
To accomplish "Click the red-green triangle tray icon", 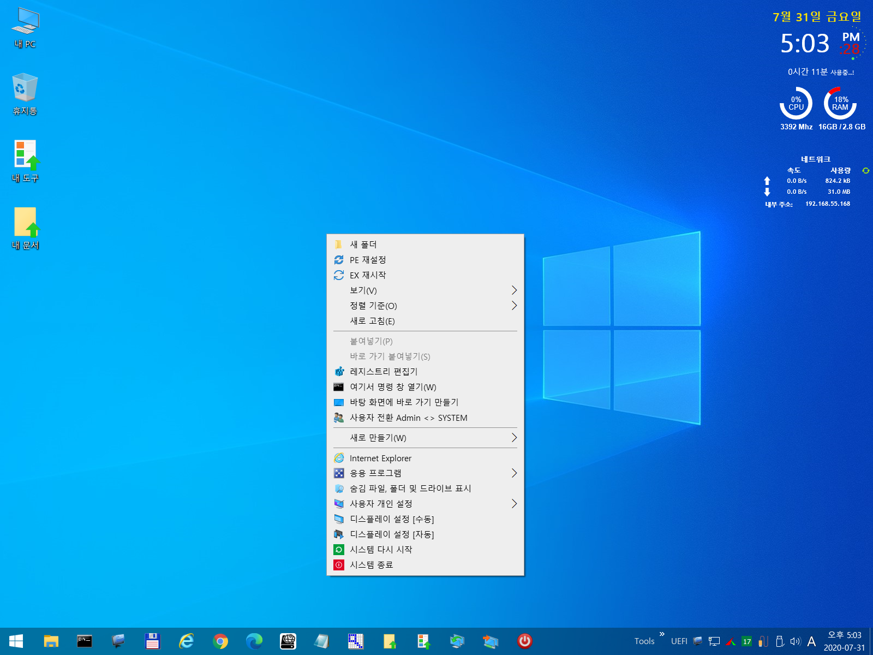I will pyautogui.click(x=731, y=641).
